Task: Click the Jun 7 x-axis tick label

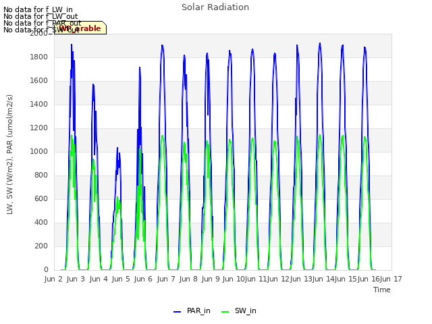Action: [x=166, y=279]
